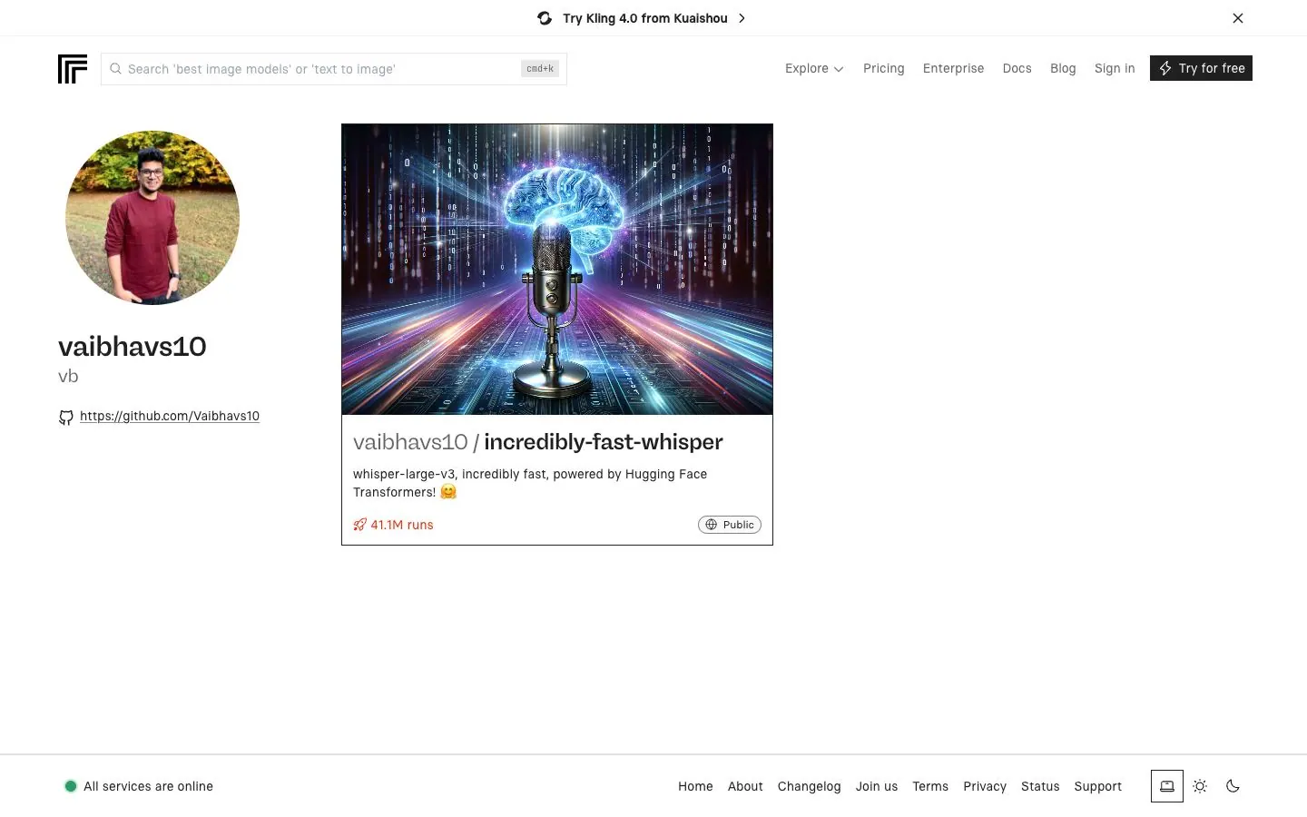Dismiss the top announcement banner

[x=1238, y=18]
